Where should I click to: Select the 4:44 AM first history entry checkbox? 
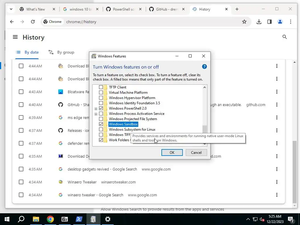point(21,66)
